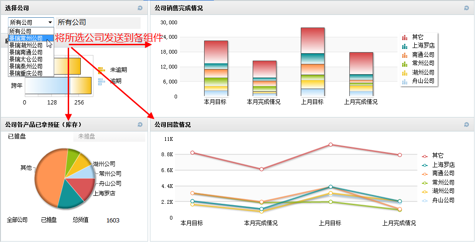Pick 景瑞南通公司 from the company options
This screenshot has height=242, width=475.
pyautogui.click(x=26, y=52)
